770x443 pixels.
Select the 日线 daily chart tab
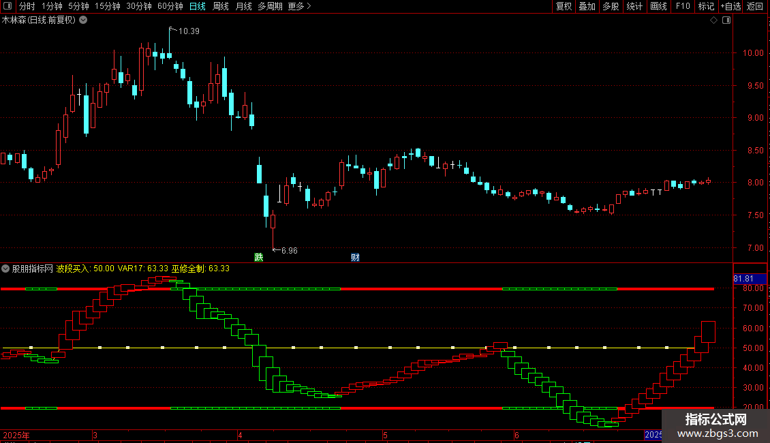[198, 6]
